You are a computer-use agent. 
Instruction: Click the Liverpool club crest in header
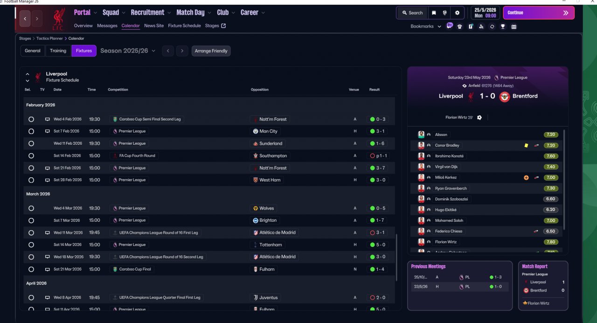click(x=58, y=19)
